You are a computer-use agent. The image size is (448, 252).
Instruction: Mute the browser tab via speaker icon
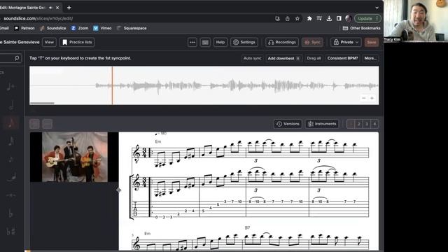tap(50, 8)
